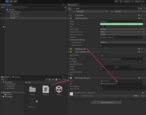Select the BallScript asset in Project
Image resolution: width=146 pixels, height=115 pixels.
pos(46,90)
